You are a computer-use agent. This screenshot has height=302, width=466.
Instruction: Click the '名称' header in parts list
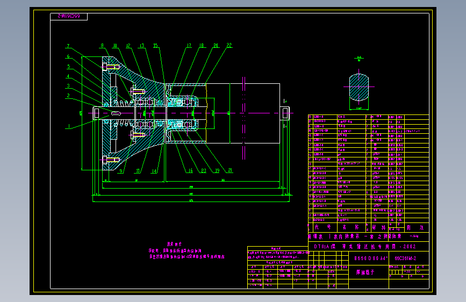tap(350, 227)
